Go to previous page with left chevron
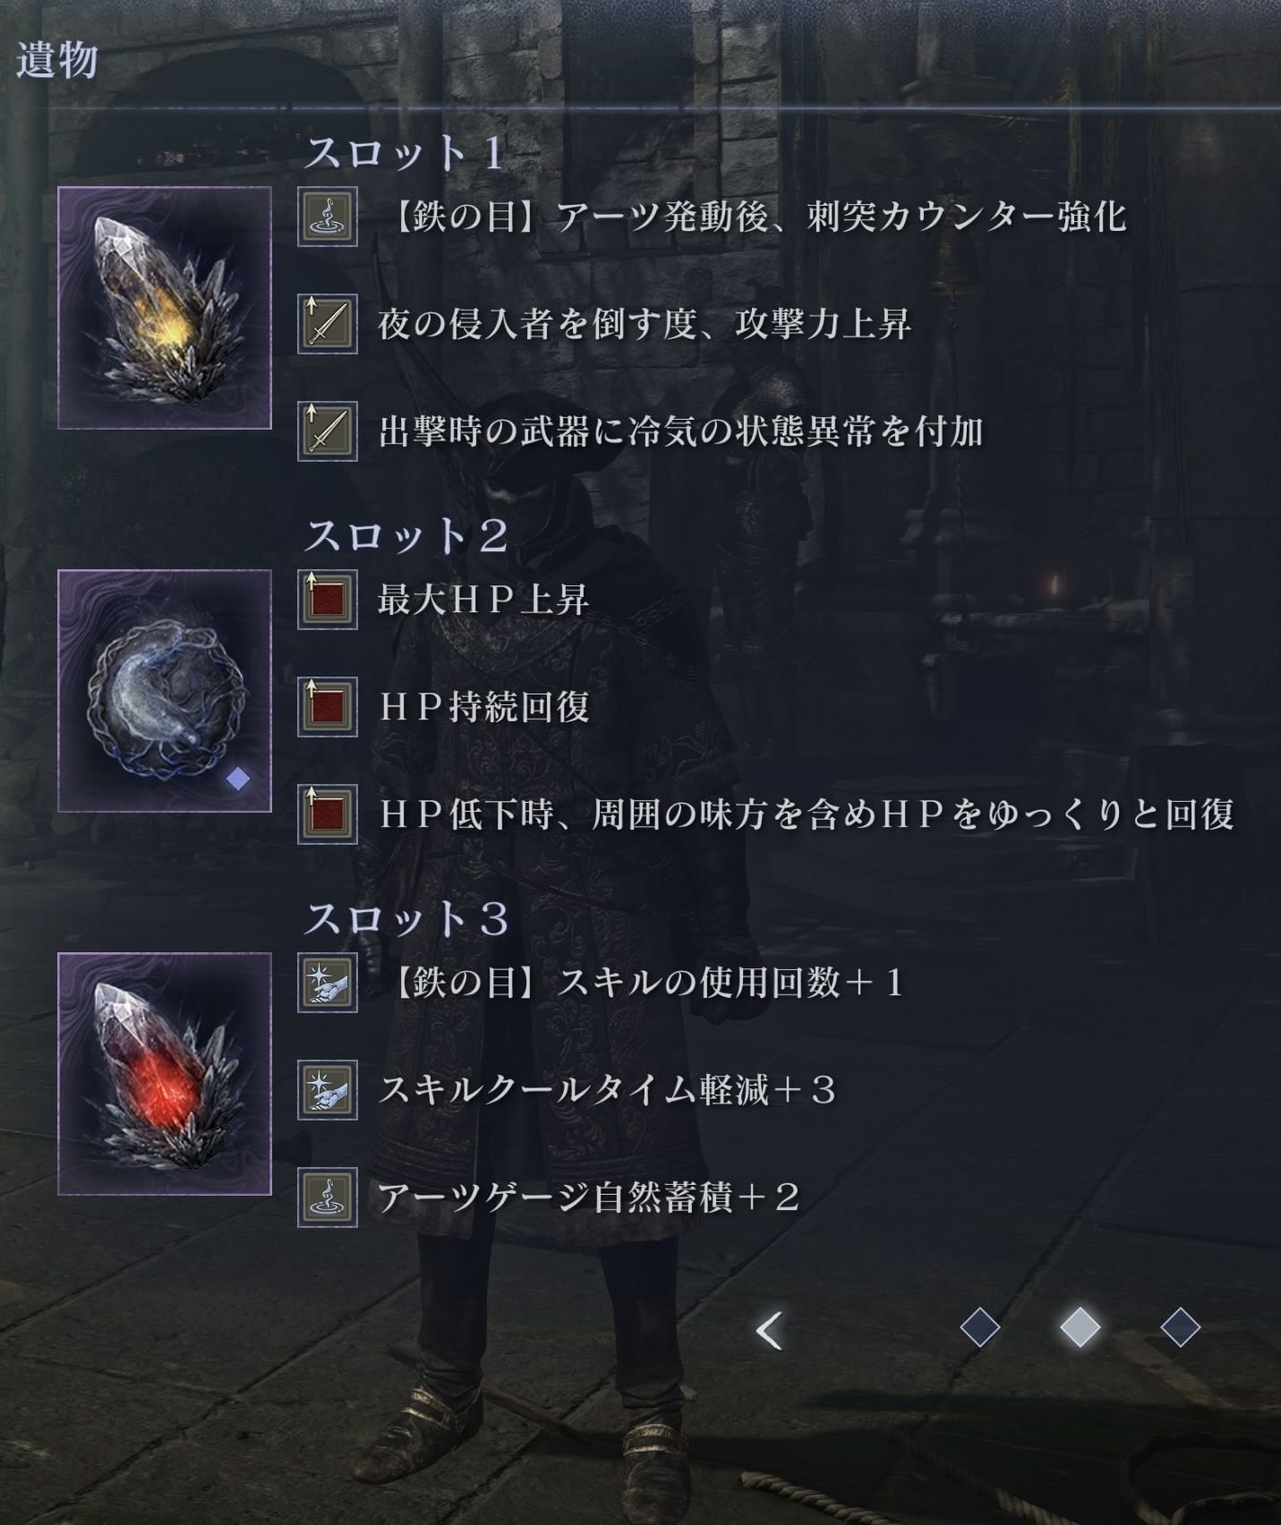Screen dimensions: 1281x1525 (769, 1331)
